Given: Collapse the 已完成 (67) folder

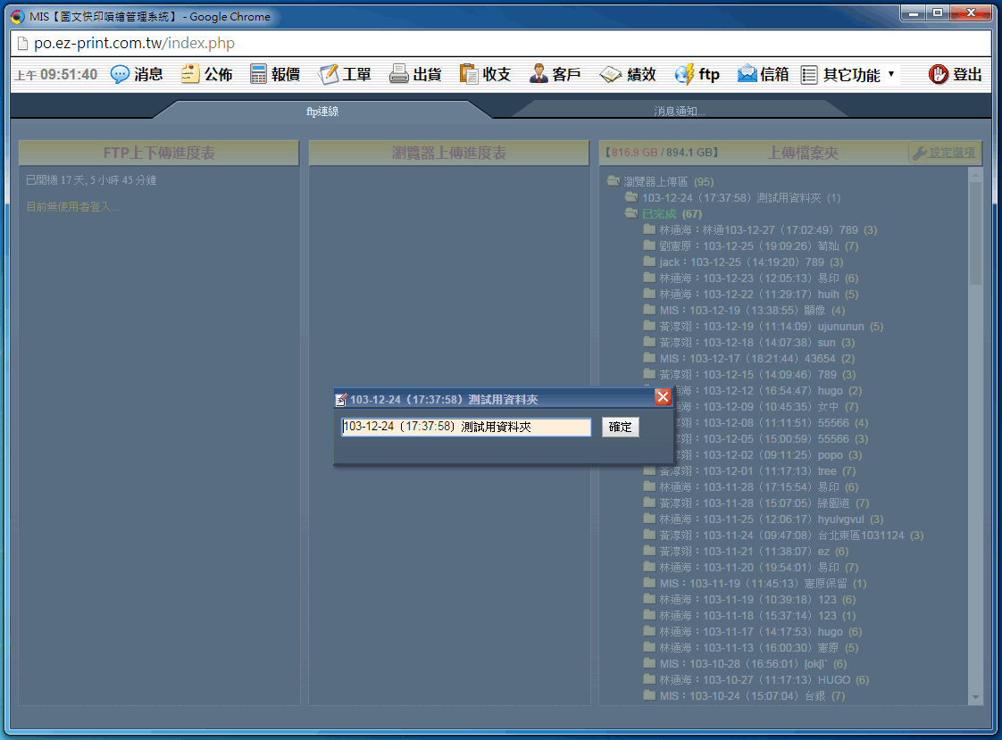Looking at the screenshot, I should coord(631,214).
